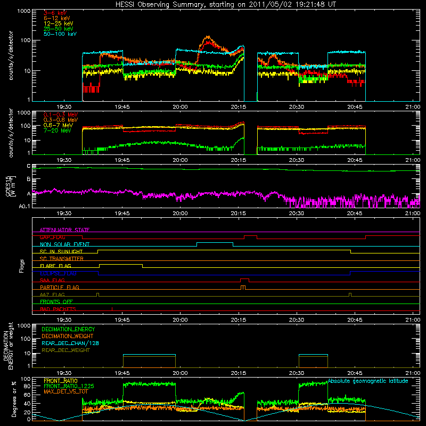Click the BAD_PACKETS red tick mark
The width and height of the screenshot is (426, 426).
[112, 309]
